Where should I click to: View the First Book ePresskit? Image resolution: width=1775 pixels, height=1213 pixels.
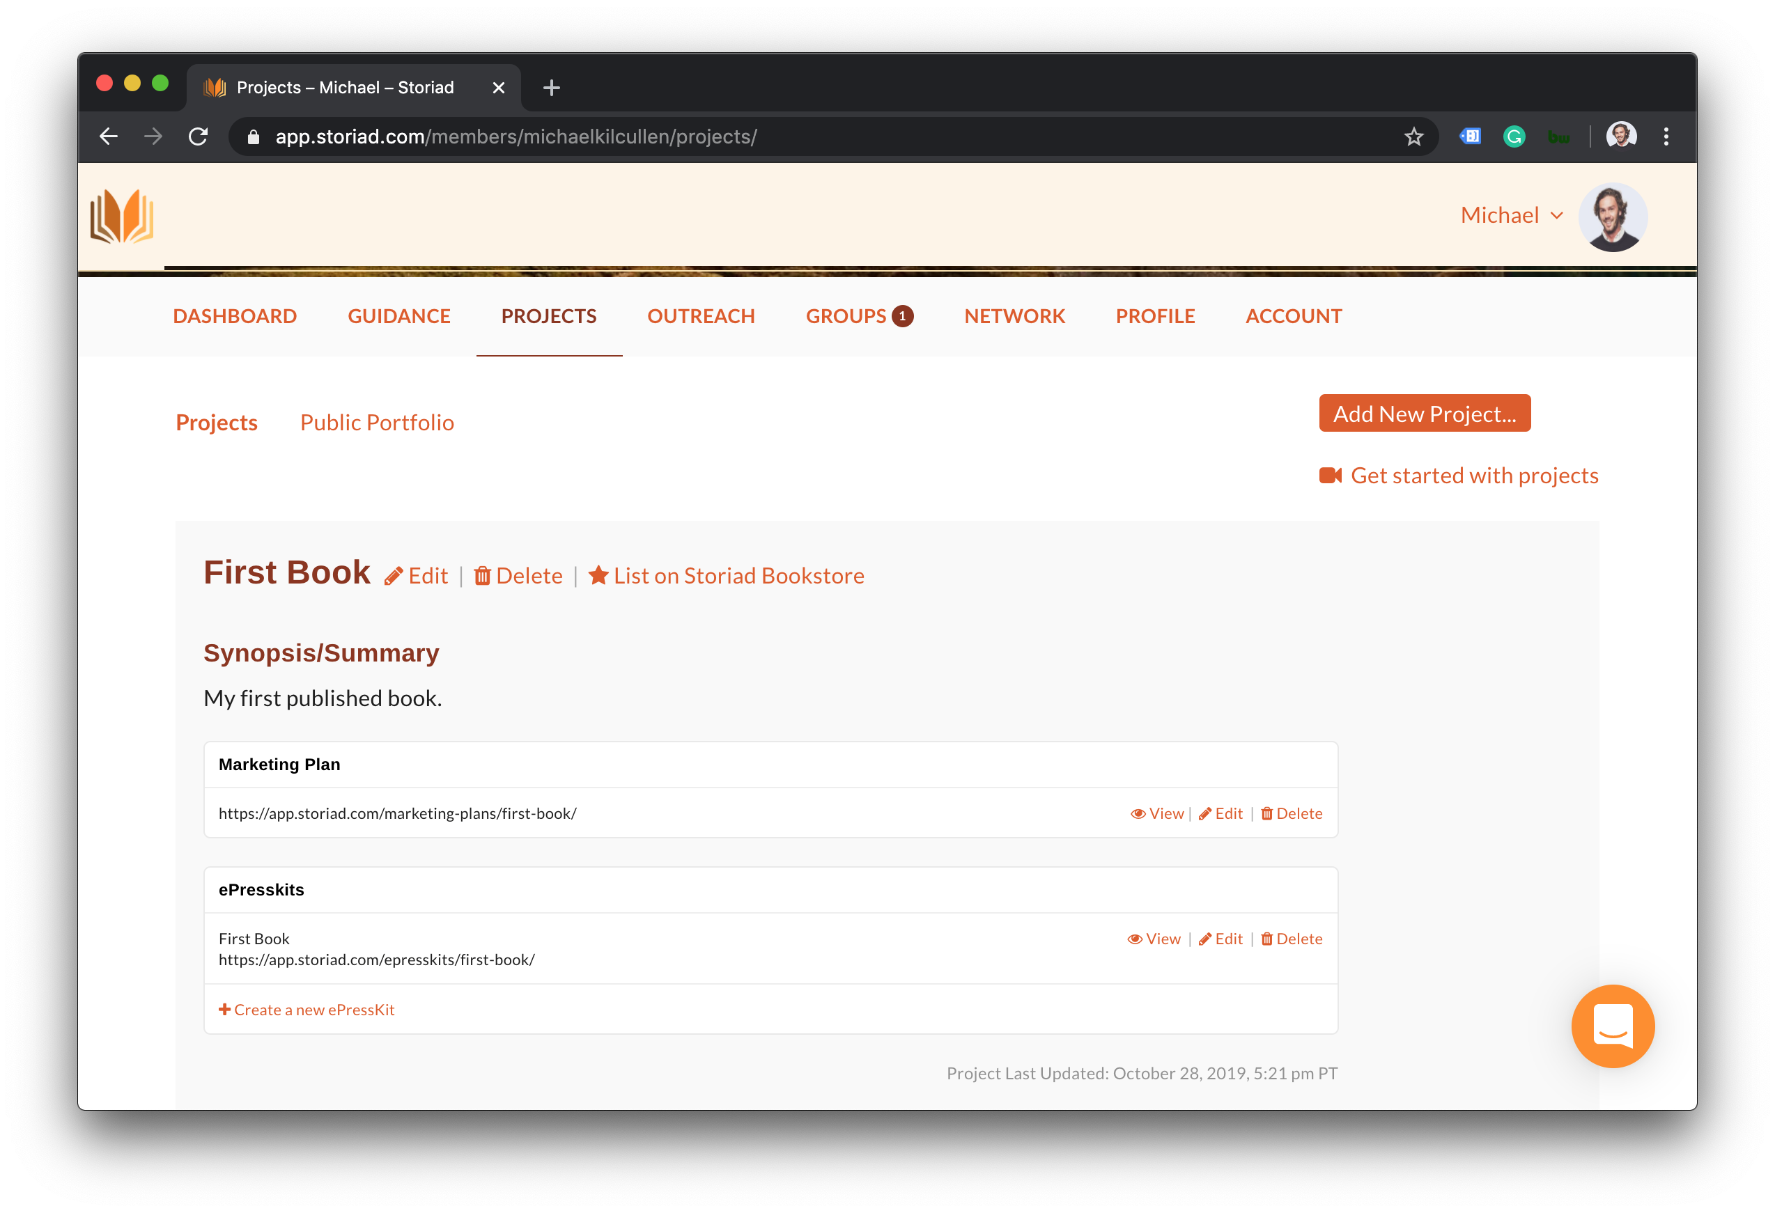[1154, 939]
